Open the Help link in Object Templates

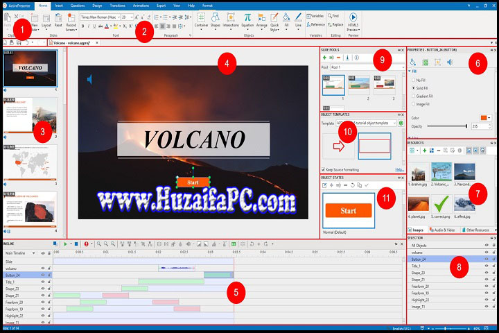pos(399,169)
